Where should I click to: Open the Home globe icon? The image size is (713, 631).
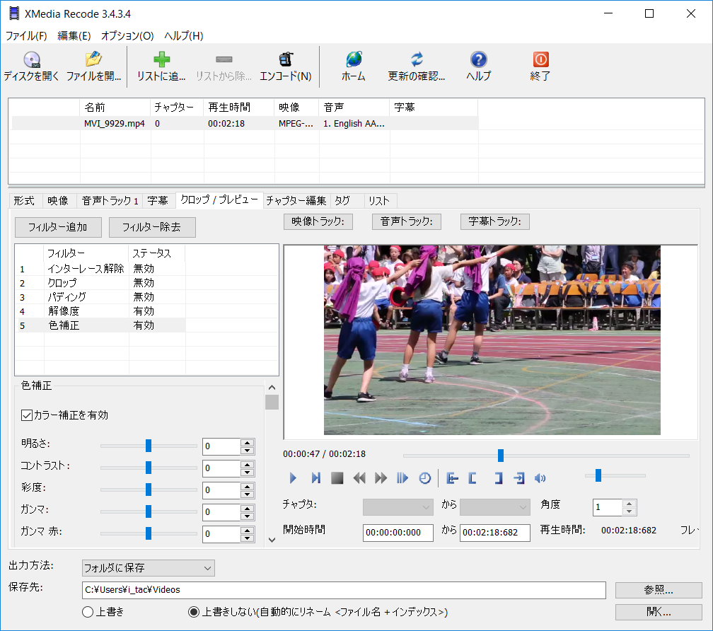(x=353, y=61)
